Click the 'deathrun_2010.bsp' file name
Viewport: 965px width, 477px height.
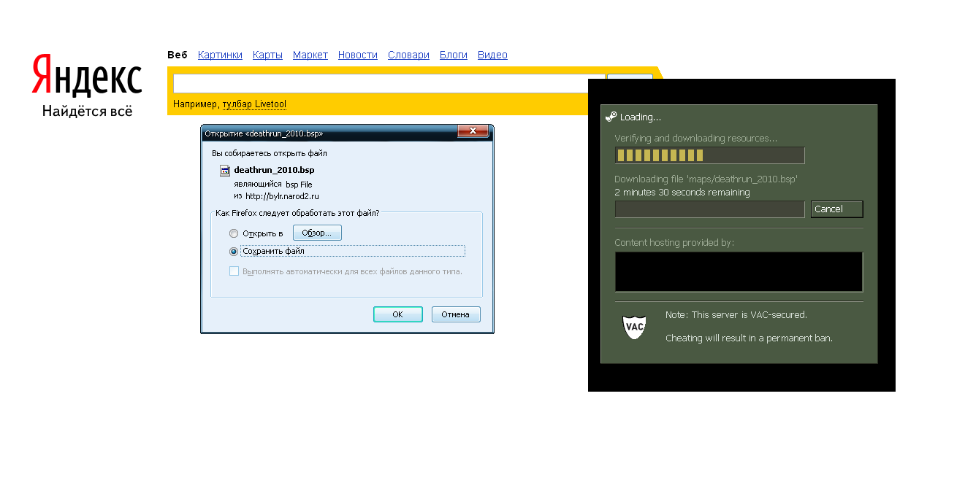click(x=274, y=170)
